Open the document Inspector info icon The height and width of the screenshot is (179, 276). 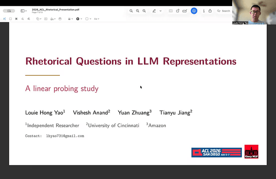[204, 11]
